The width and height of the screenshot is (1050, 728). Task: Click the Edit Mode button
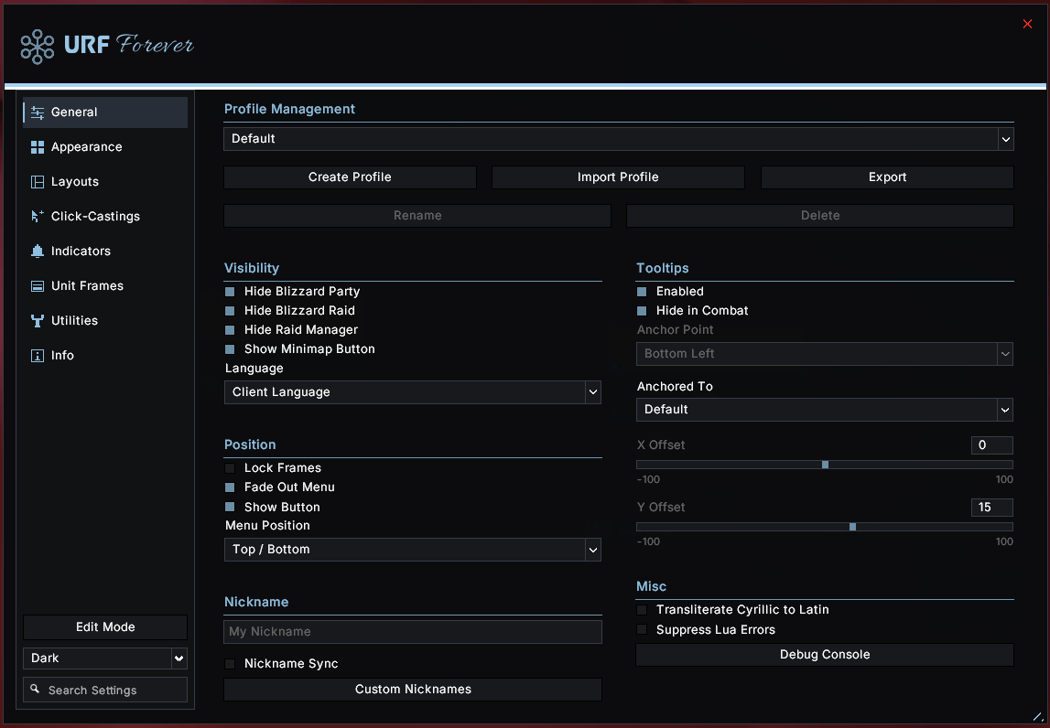105,627
